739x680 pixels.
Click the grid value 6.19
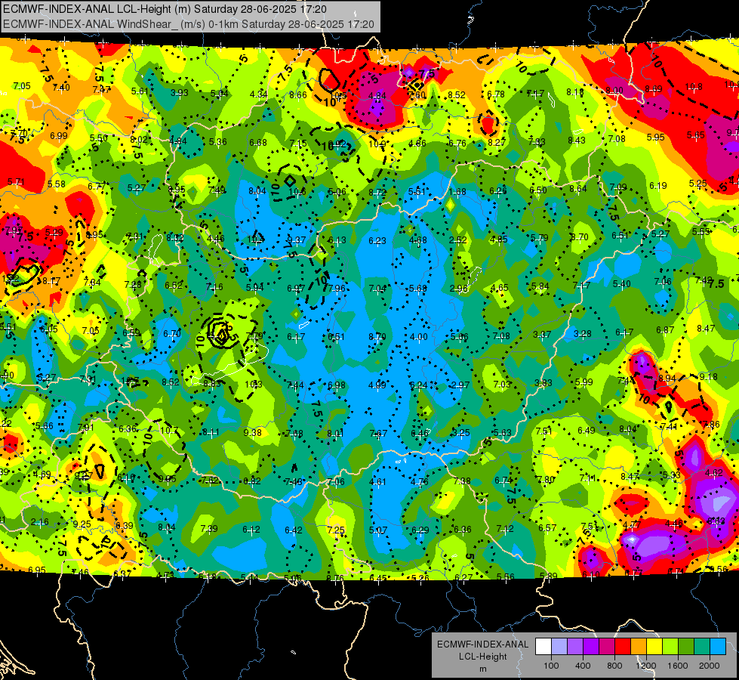(658, 185)
